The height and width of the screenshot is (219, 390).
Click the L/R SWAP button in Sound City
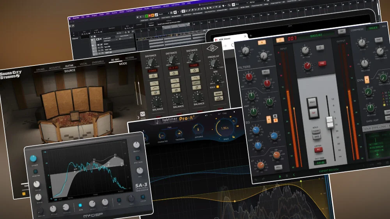(219, 98)
